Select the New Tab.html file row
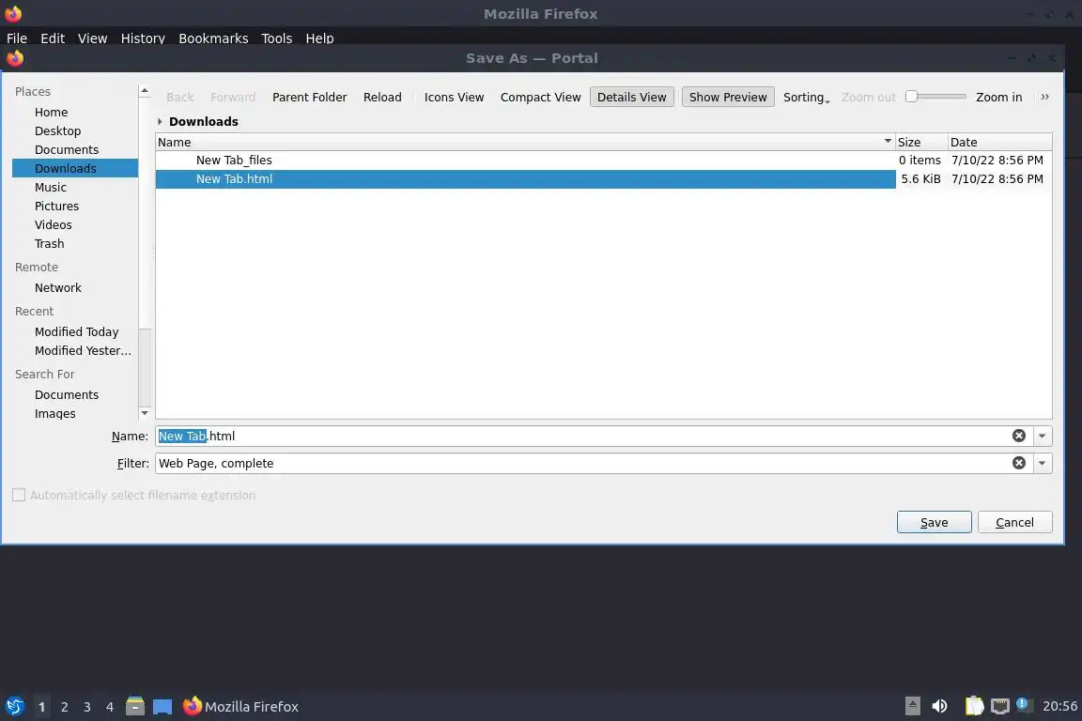This screenshot has height=721, width=1082. pyautogui.click(x=603, y=178)
